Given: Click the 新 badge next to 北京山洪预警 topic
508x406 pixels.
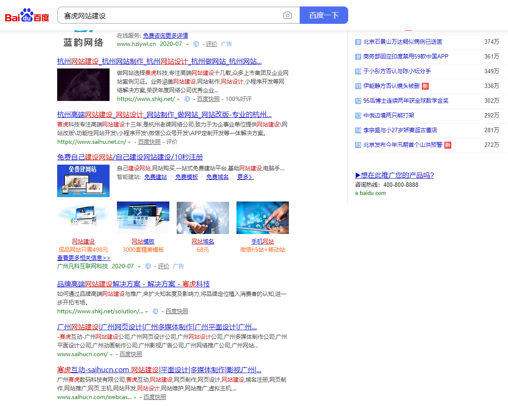Looking at the screenshot, I should [447, 146].
